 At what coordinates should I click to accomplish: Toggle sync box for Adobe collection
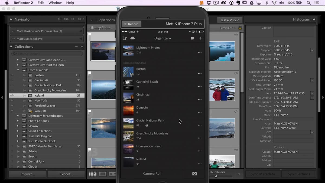(12, 152)
